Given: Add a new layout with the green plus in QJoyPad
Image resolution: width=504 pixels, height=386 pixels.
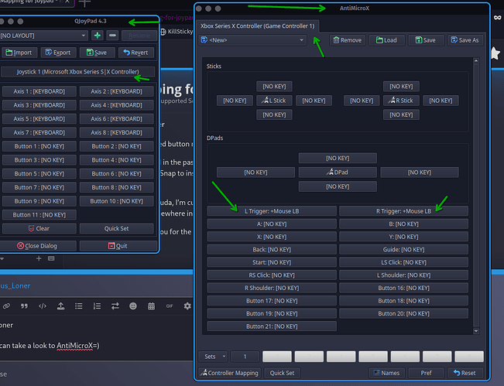Looking at the screenshot, I should pyautogui.click(x=98, y=36).
